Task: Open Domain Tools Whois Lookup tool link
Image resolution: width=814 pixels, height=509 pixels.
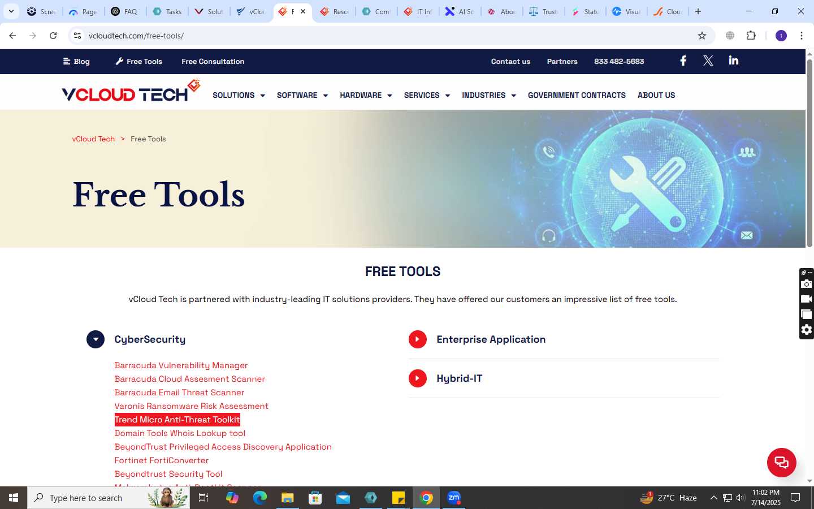Action: [180, 433]
